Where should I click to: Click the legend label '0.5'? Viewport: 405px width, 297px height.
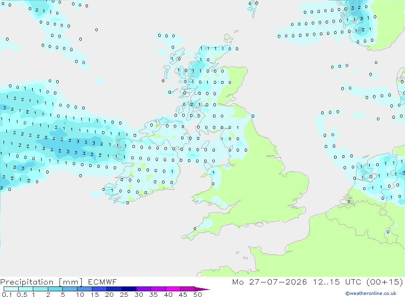[x=22, y=295]
